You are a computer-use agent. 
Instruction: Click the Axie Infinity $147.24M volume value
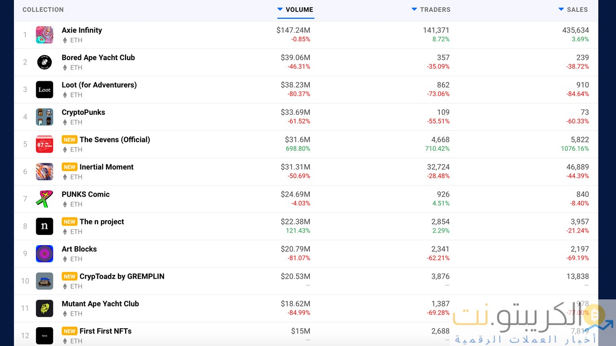[293, 30]
